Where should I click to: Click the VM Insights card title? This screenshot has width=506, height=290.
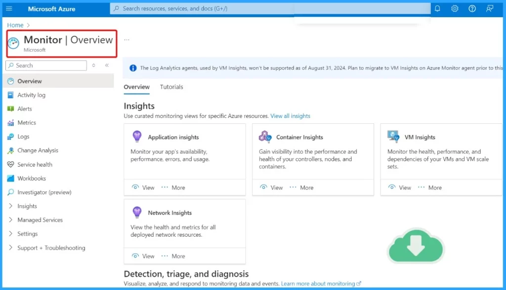coord(420,137)
